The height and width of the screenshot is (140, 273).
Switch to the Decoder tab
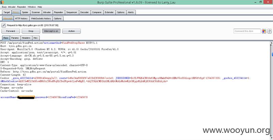[x=85, y=12]
